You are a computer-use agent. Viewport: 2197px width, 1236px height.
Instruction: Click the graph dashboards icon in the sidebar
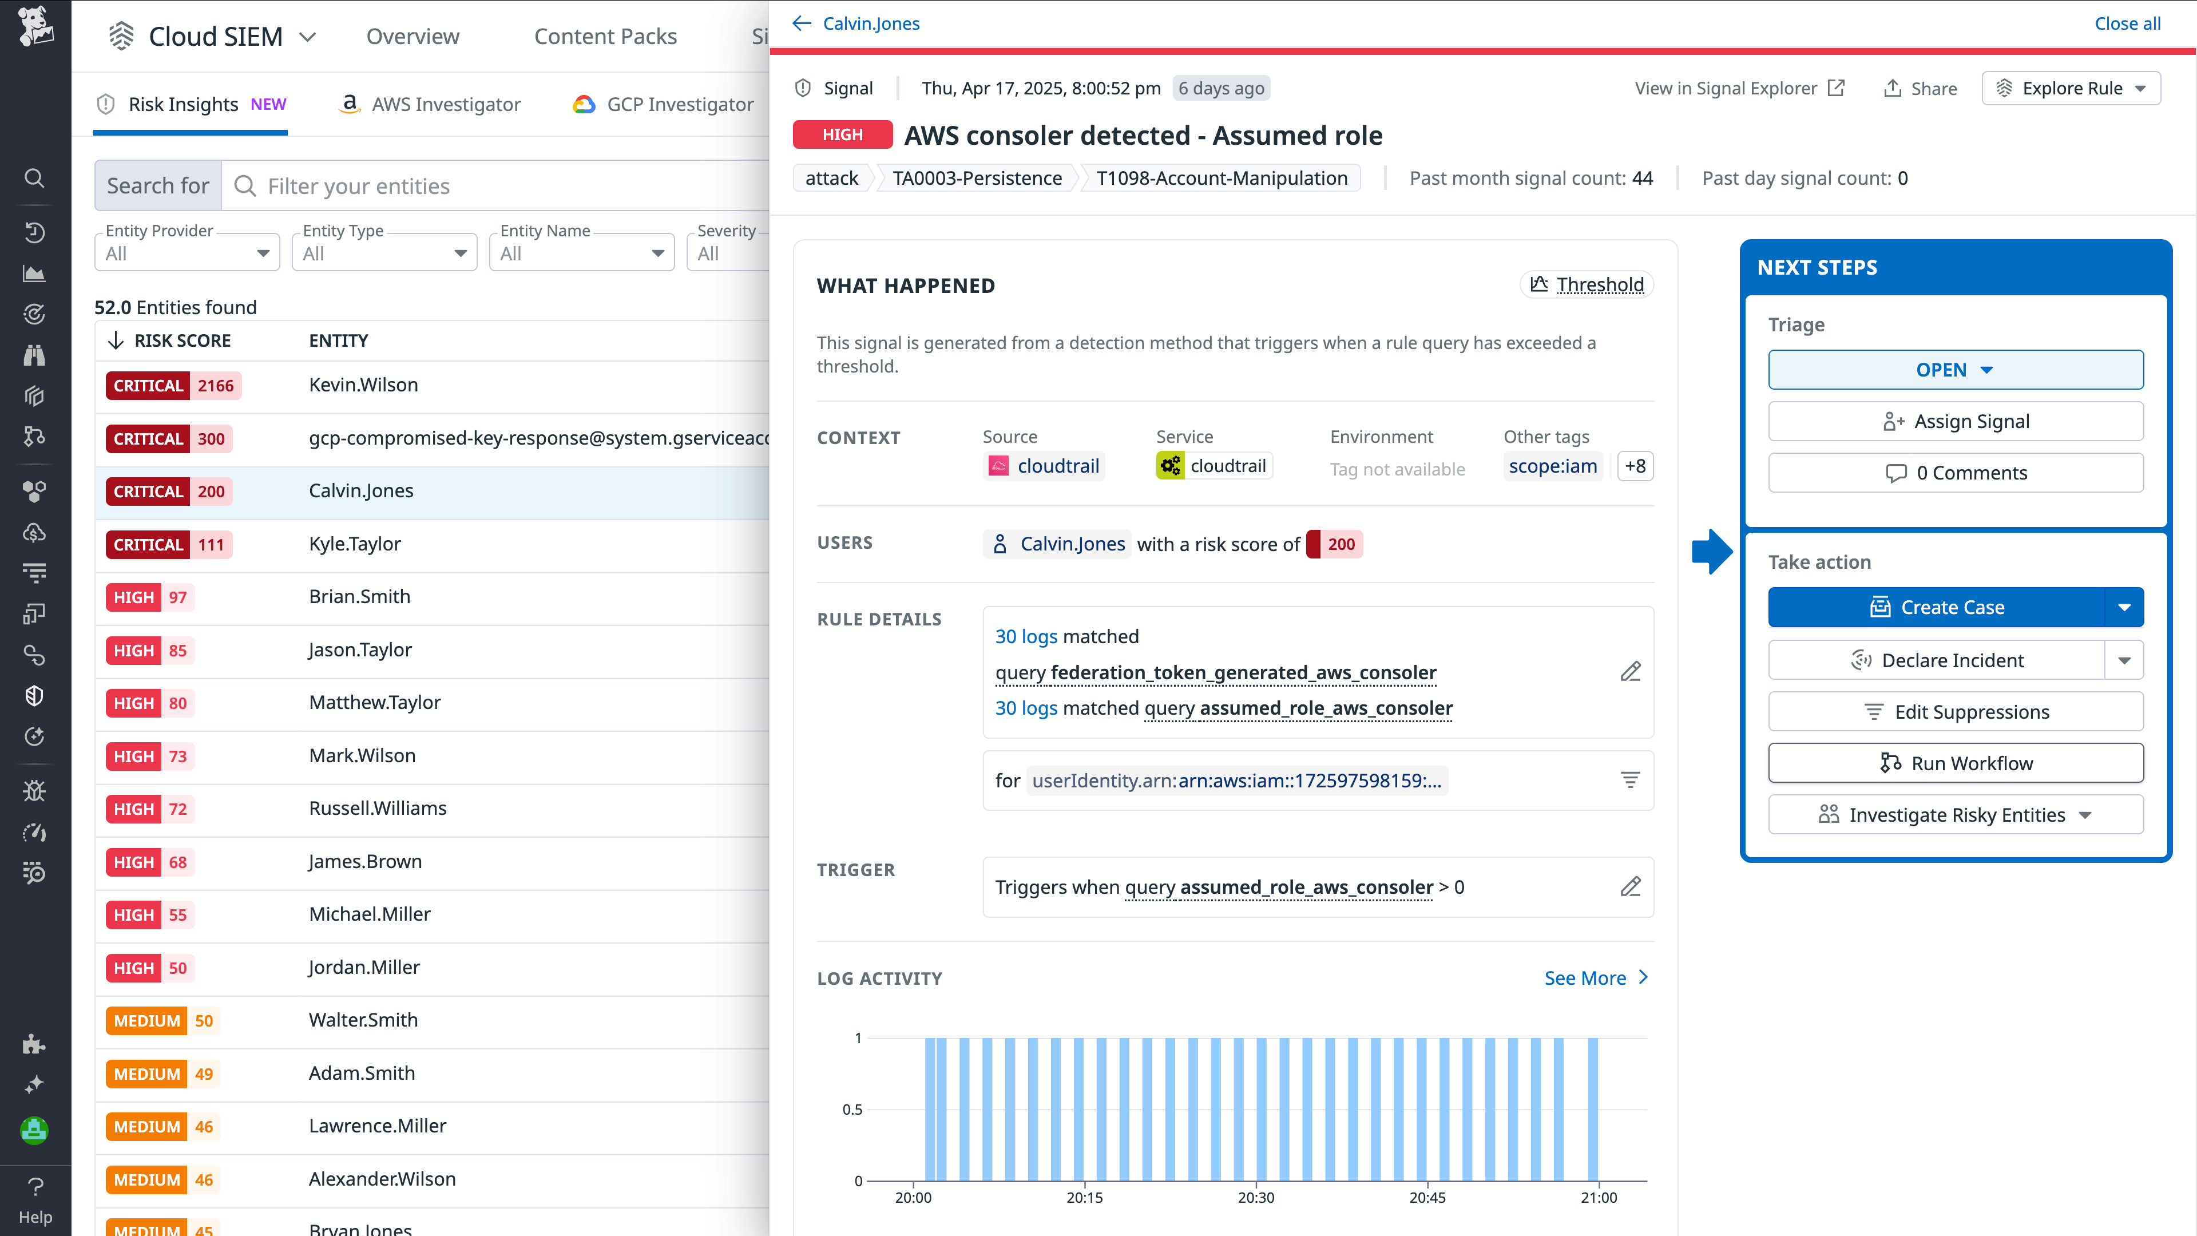tap(34, 273)
